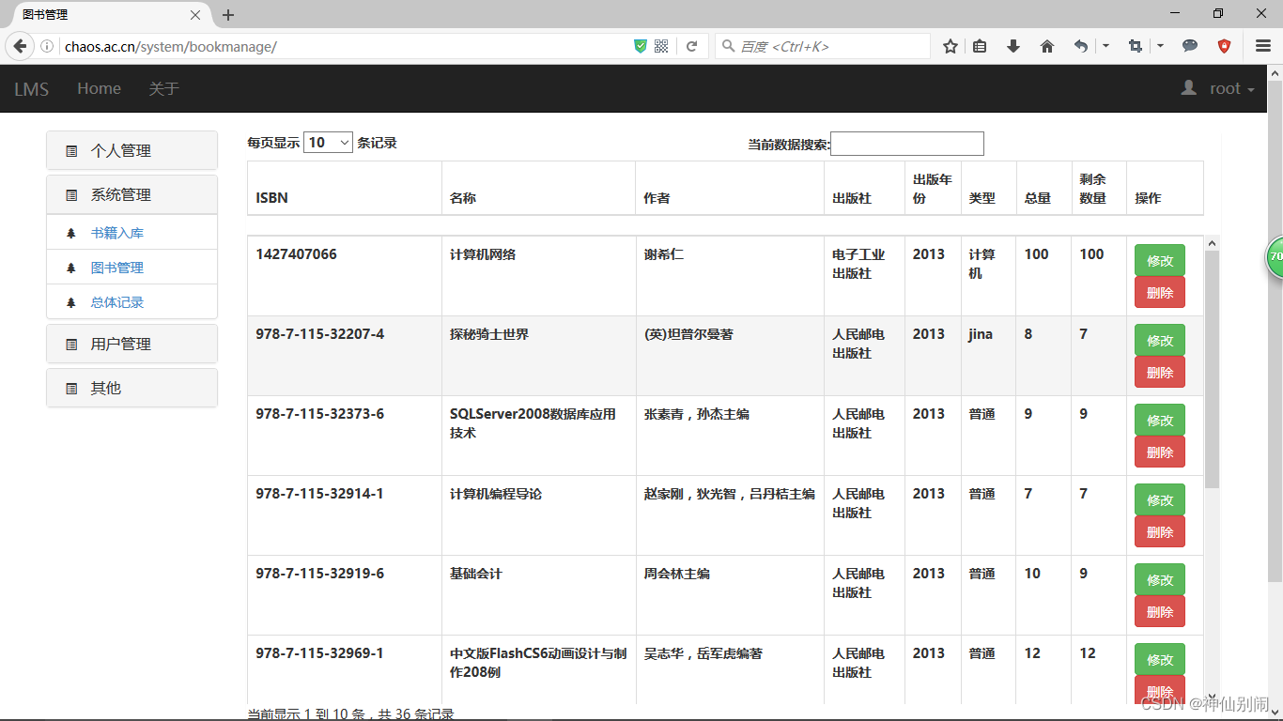The image size is (1283, 721).
Task: Click 删除 for 基础会计 row
Action: [x=1160, y=611]
